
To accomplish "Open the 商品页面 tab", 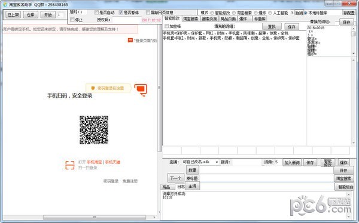I will click(228, 18).
